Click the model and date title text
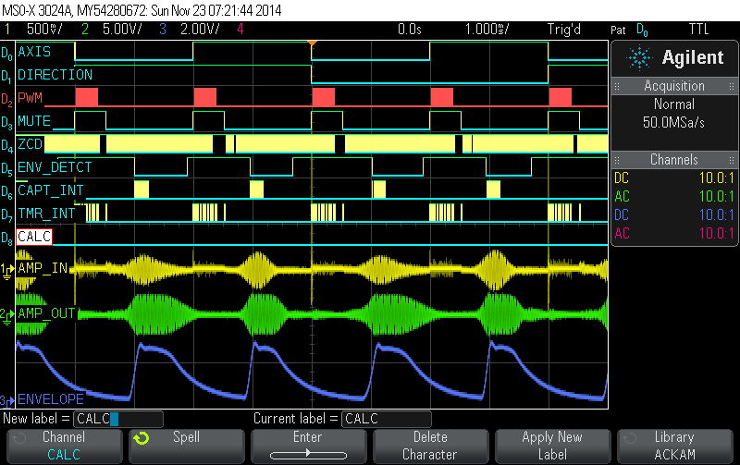The height and width of the screenshot is (465, 740). (142, 10)
